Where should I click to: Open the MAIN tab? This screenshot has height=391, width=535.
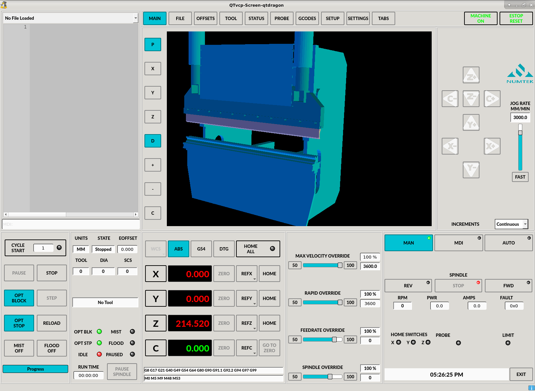tap(155, 18)
